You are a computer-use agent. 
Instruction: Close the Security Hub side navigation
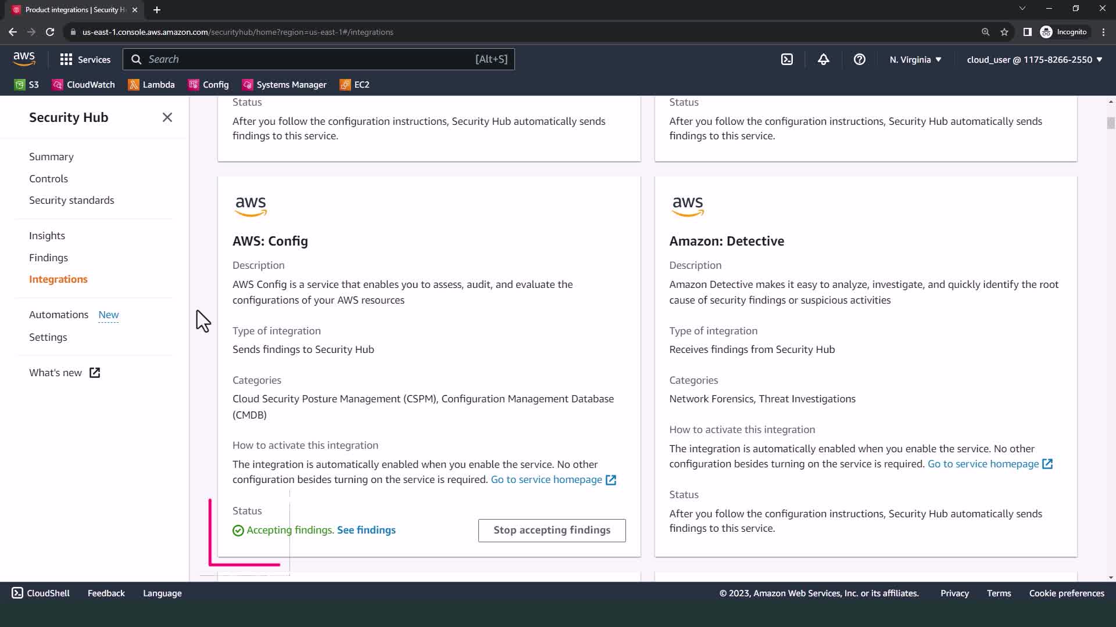pos(167,117)
